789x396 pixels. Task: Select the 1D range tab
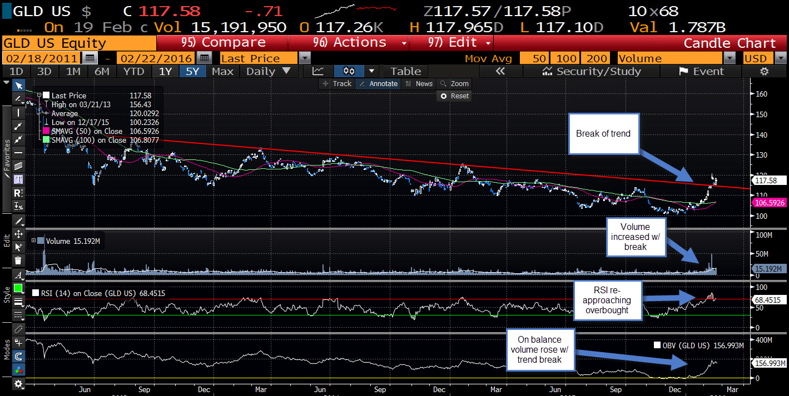point(16,71)
